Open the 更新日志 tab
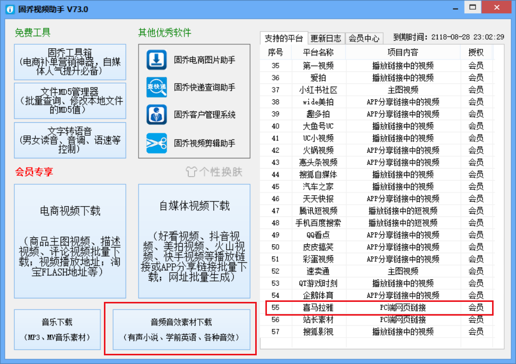516x364 pixels. [x=326, y=39]
